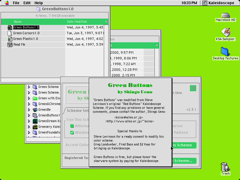Expand the Greenery Kaleidoscope disclosure triangle
240x180 pixels.
tap(29, 127)
